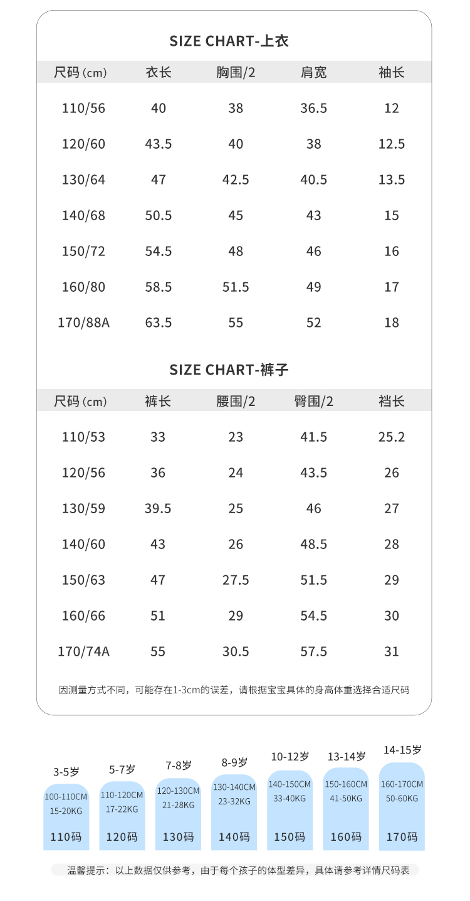
Task: Select the blue 170码 size card
Action: pyautogui.click(x=402, y=807)
